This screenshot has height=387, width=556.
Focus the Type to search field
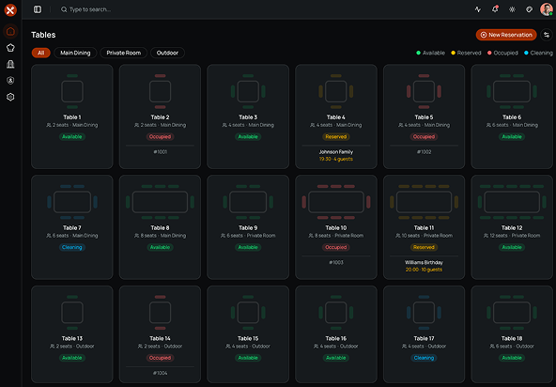click(90, 9)
